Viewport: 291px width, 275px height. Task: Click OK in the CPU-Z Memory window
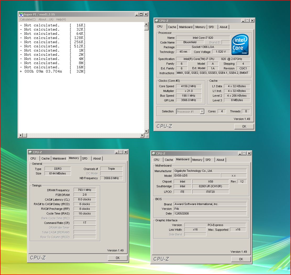click(x=118, y=258)
